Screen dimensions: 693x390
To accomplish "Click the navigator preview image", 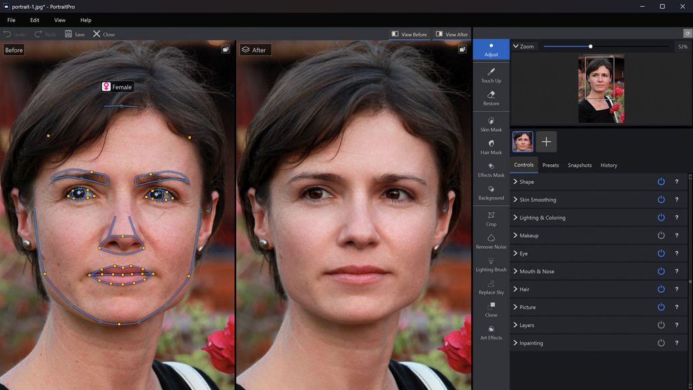I will click(x=601, y=89).
